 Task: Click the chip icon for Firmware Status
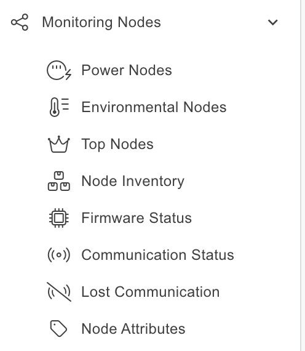tap(59, 218)
